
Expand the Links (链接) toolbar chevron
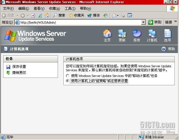(176, 21)
